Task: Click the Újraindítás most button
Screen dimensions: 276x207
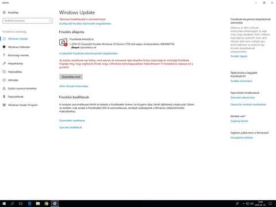Action: pos(71,77)
